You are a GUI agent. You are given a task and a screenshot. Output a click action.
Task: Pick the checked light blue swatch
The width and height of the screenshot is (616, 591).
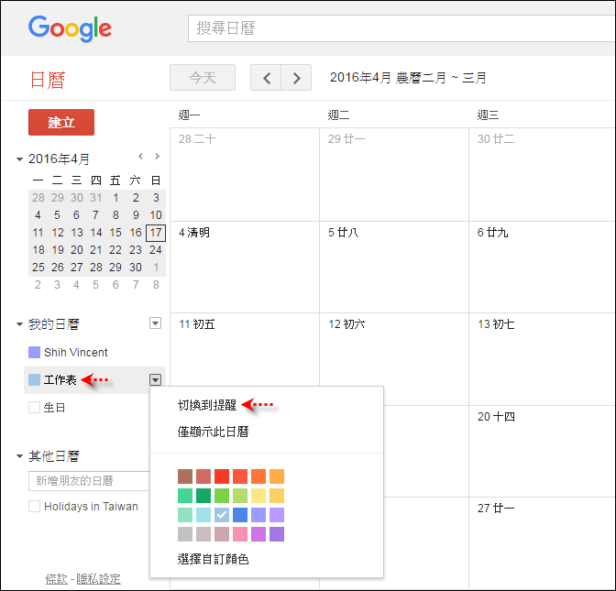(x=222, y=515)
